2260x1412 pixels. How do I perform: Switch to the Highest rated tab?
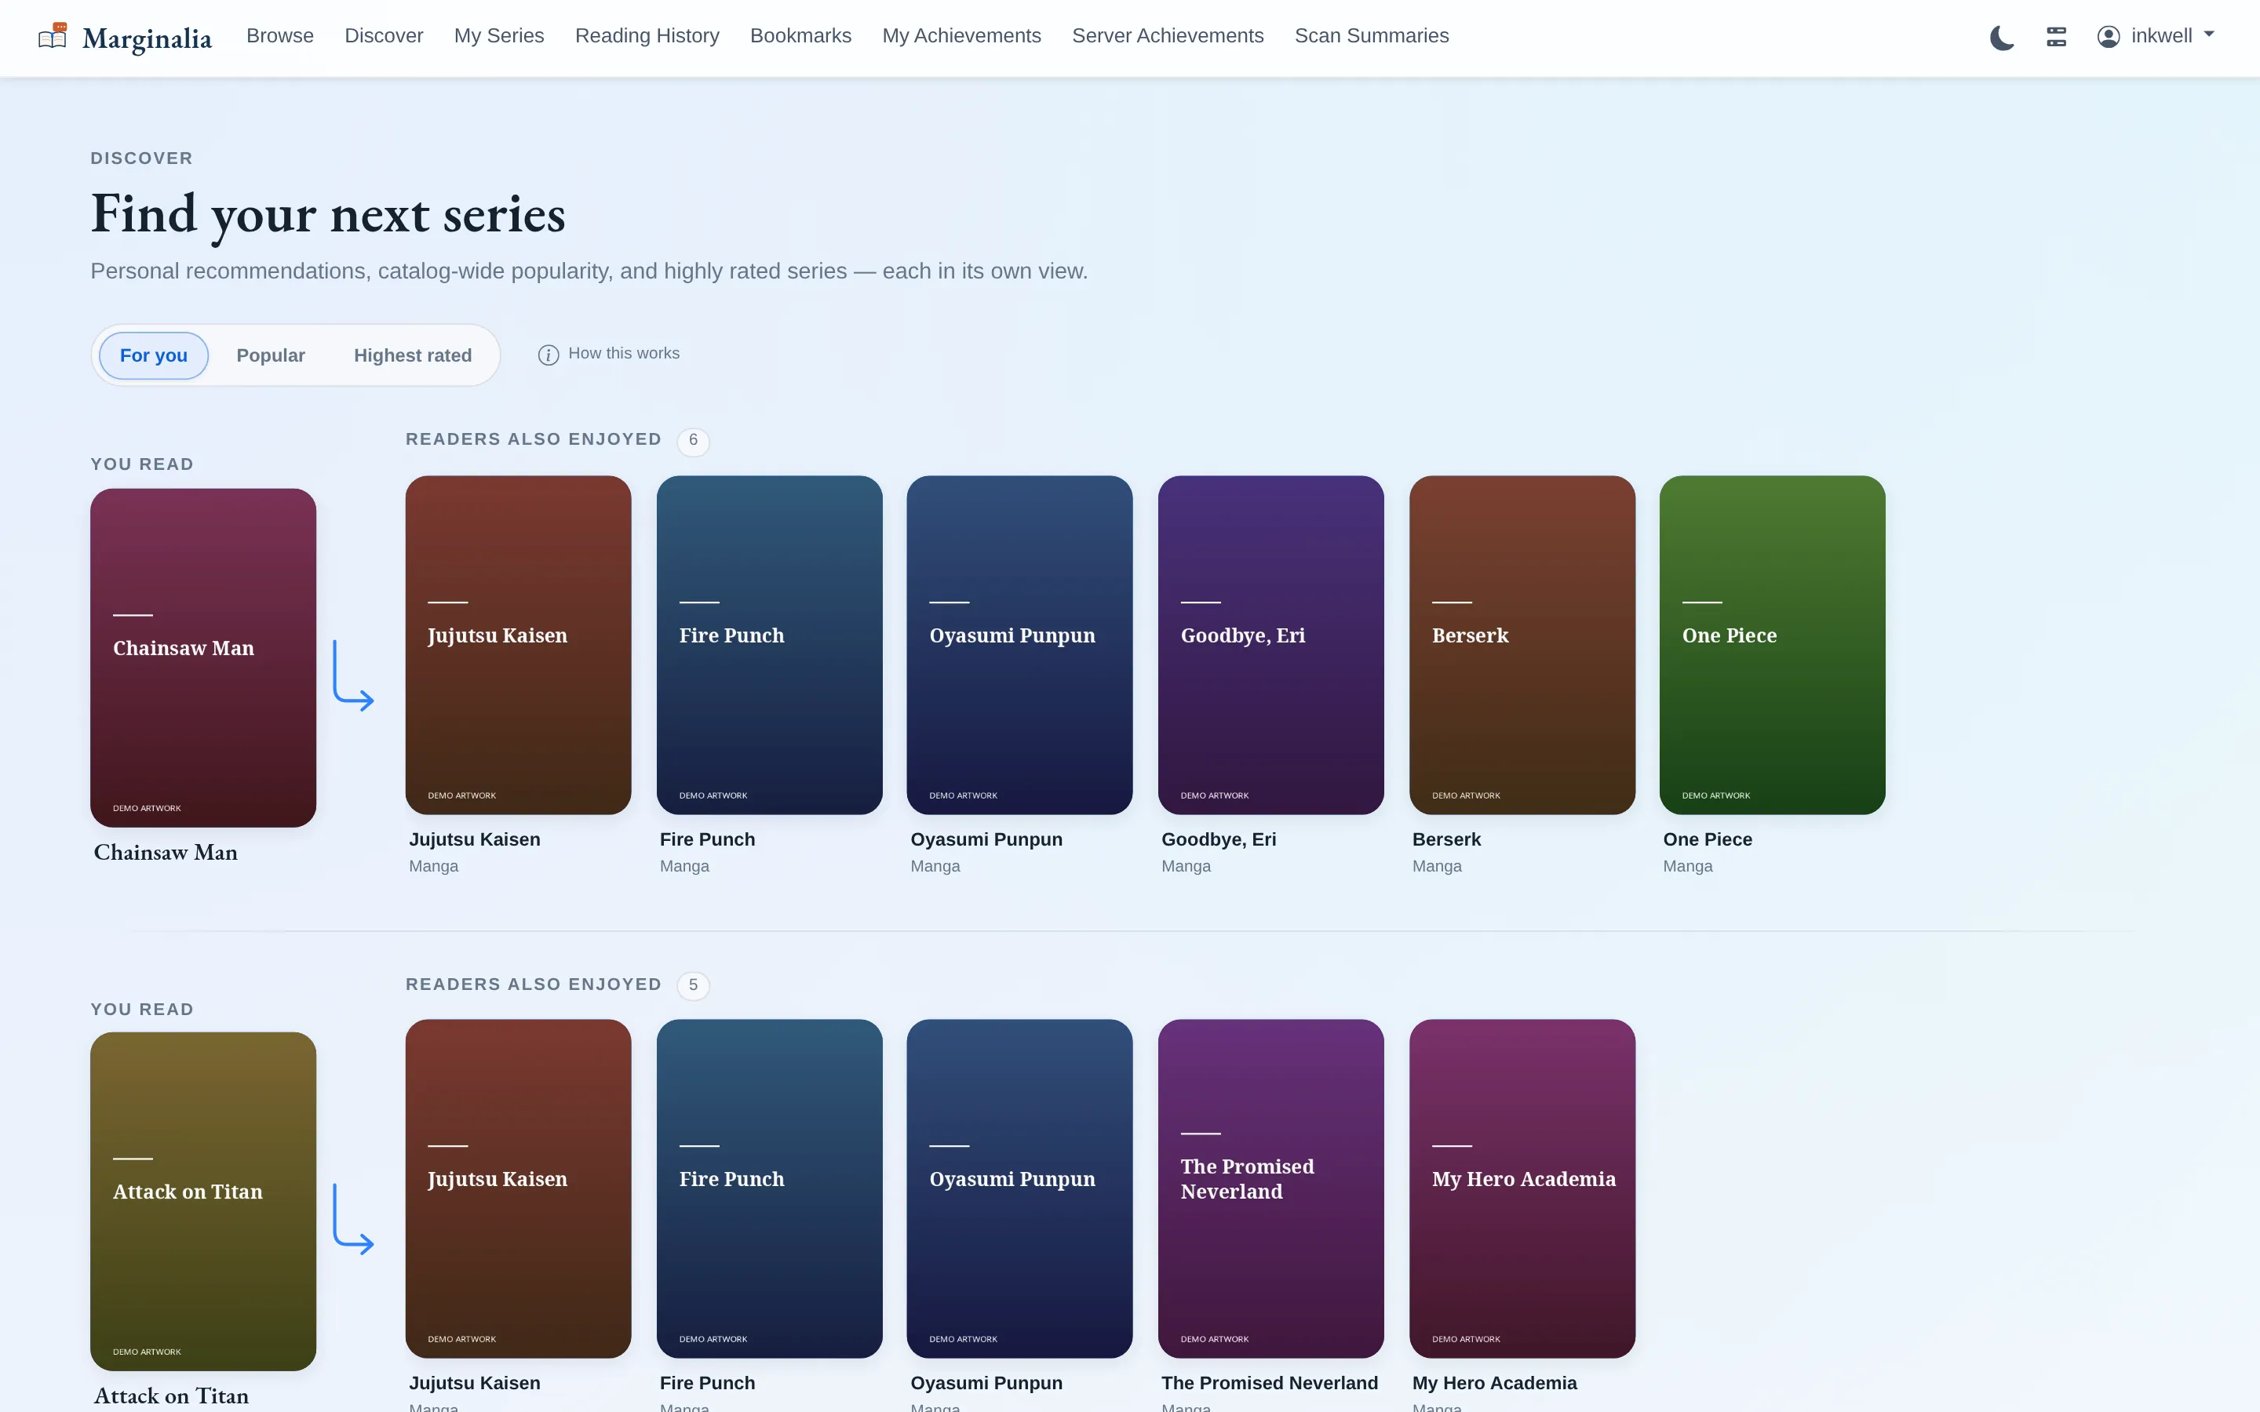pos(413,355)
